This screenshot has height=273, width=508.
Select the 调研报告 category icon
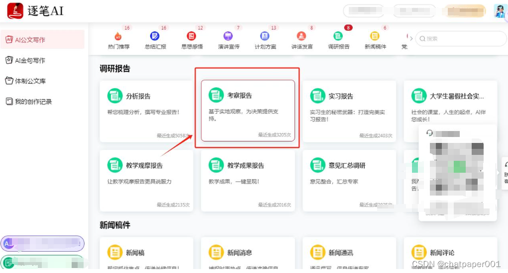338,36
